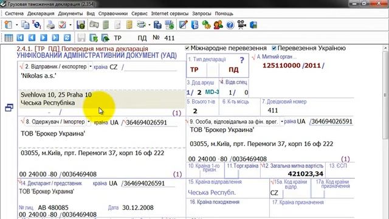Click the scanner device toolbar icon

coord(142,25)
